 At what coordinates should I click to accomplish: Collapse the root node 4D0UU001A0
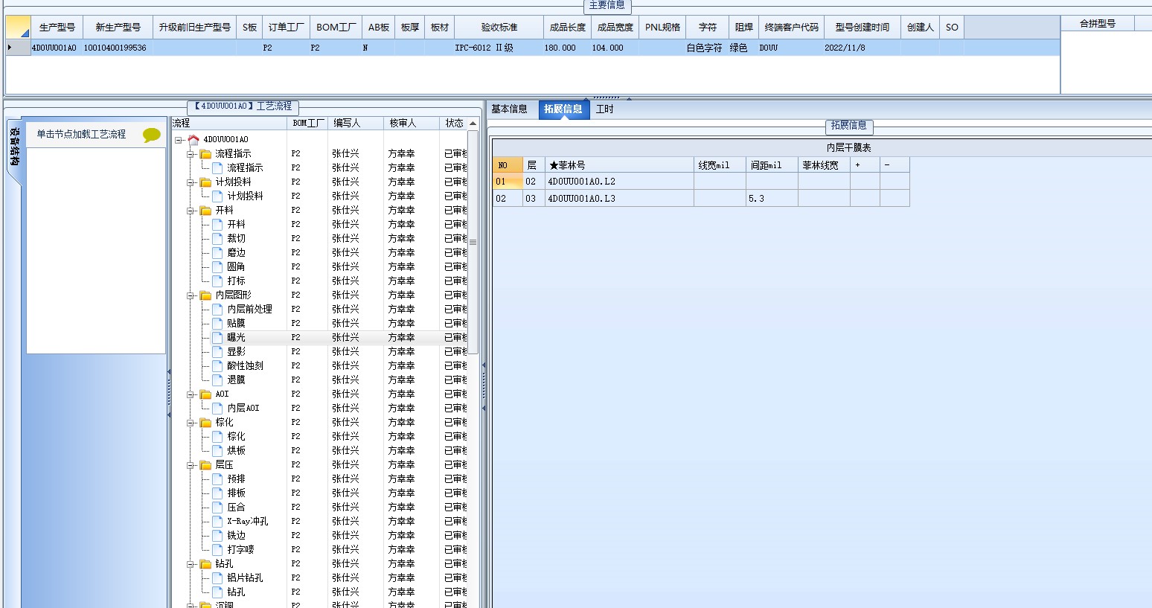[179, 140]
